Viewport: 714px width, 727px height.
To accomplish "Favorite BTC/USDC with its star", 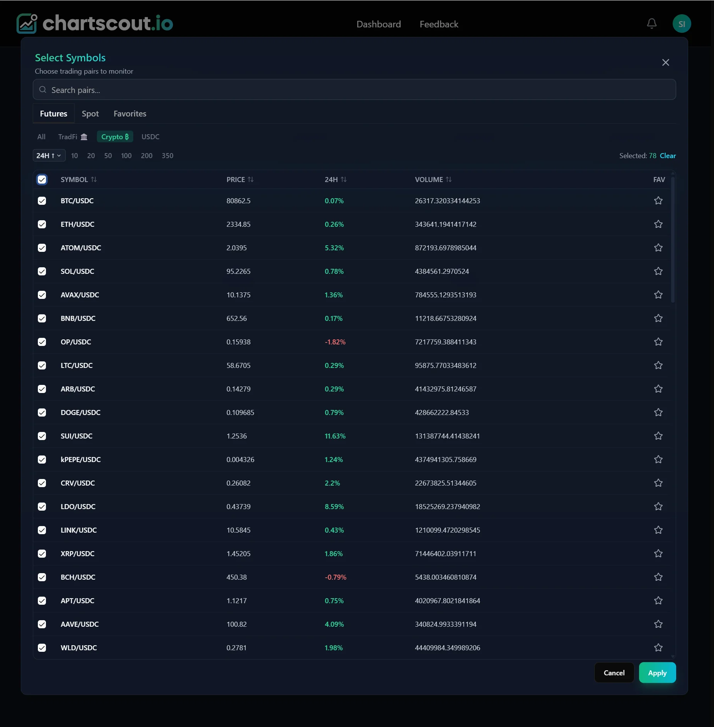I will click(x=658, y=201).
